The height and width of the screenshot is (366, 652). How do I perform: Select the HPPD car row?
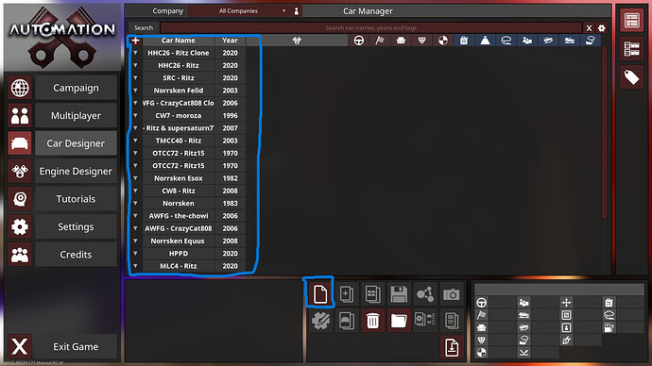coord(179,254)
